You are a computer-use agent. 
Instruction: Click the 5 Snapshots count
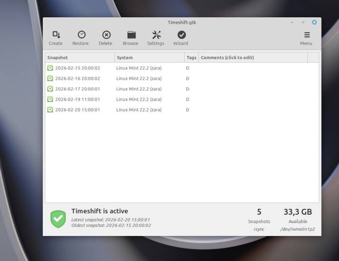[x=259, y=212]
